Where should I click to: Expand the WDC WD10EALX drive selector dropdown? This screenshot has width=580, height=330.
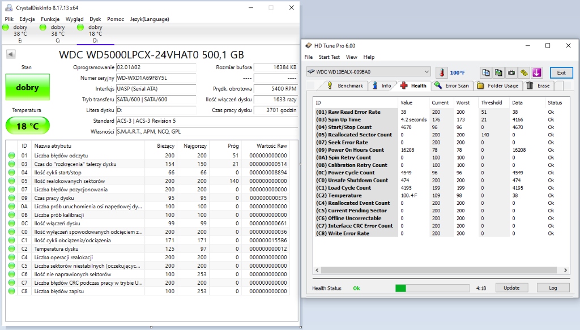427,72
